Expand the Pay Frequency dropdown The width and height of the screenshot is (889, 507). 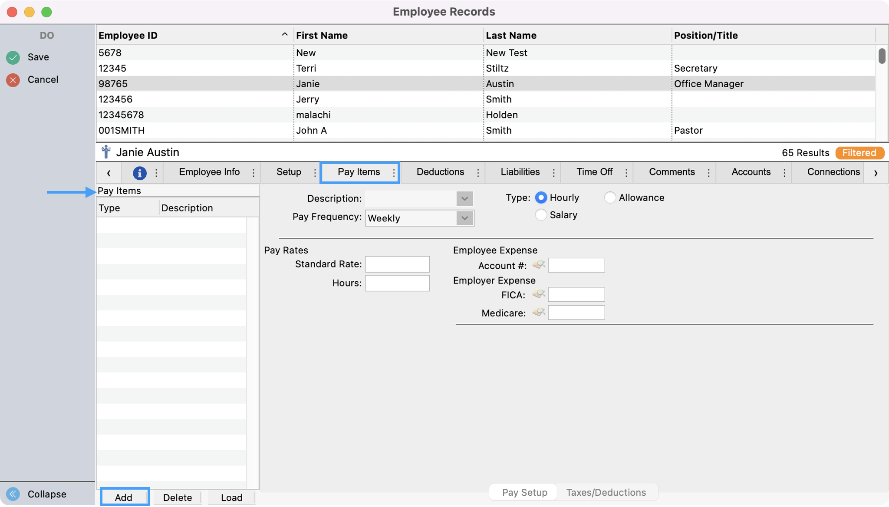click(464, 218)
